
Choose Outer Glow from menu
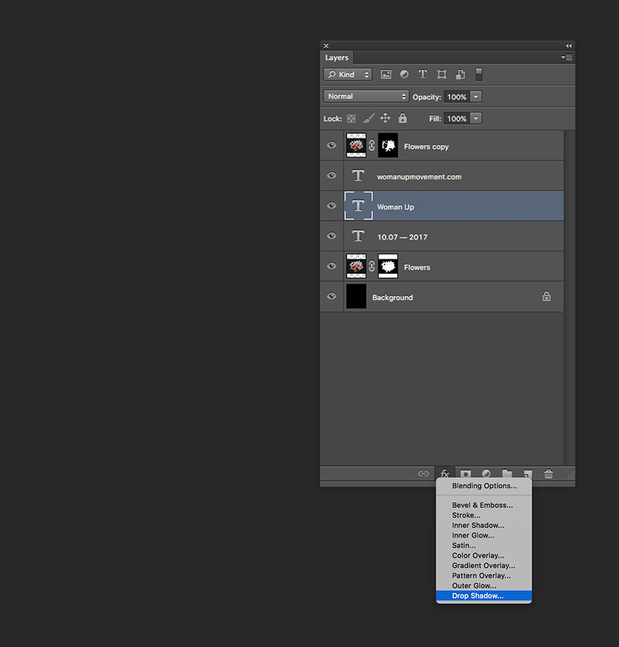[x=484, y=586]
